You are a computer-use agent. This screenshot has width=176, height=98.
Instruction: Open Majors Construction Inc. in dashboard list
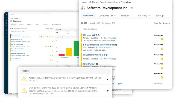pos(17,49)
